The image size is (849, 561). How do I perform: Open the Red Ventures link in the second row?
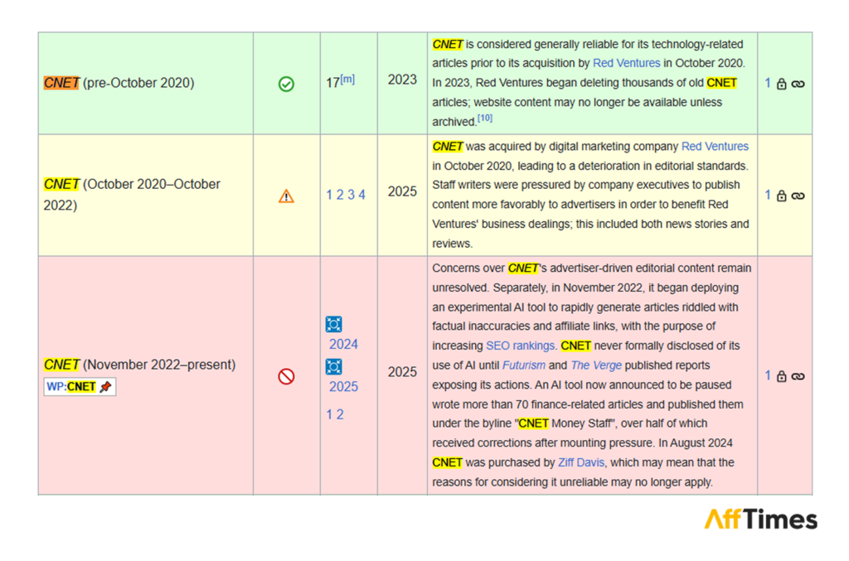point(715,147)
